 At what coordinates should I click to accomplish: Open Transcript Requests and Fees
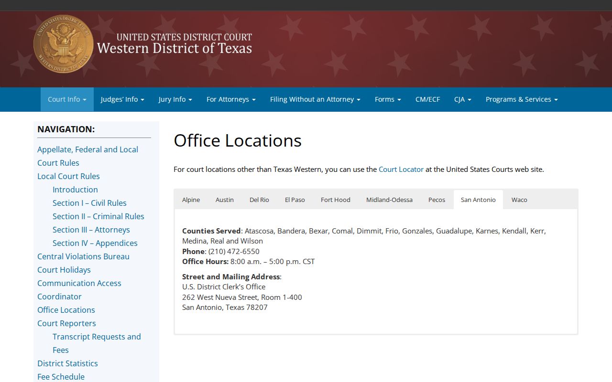coord(97,343)
